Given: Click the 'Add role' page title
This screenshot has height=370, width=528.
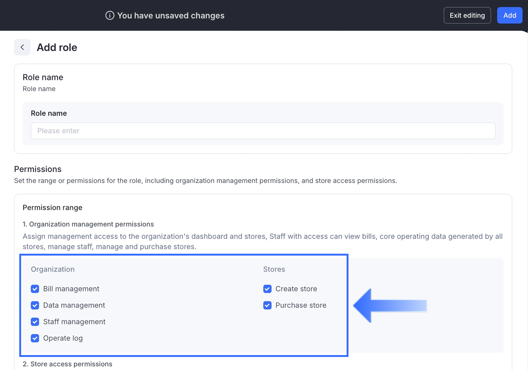Looking at the screenshot, I should (57, 48).
